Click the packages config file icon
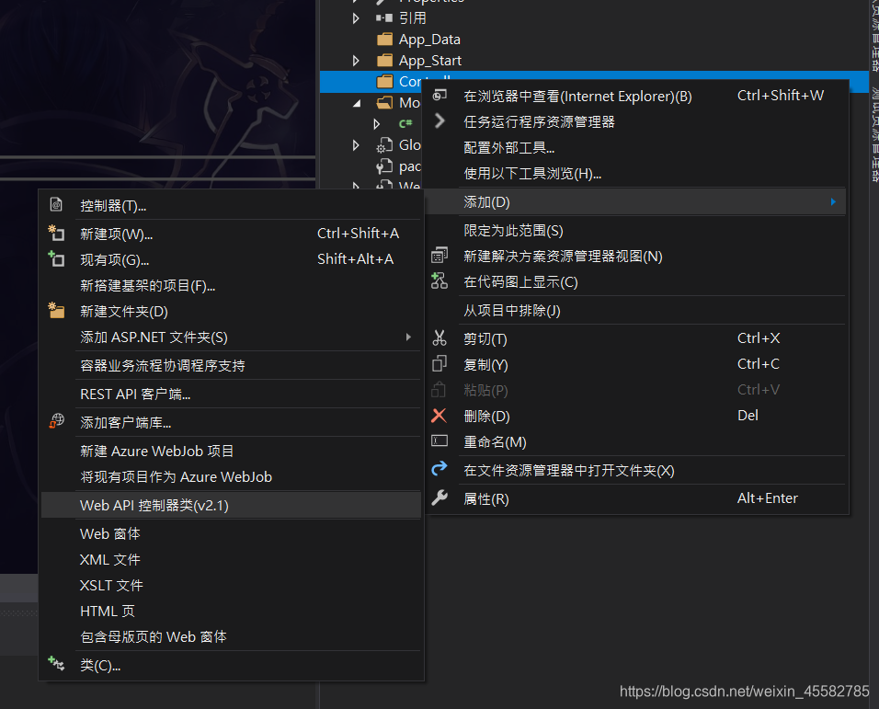Viewport: 879px width, 709px height. pyautogui.click(x=384, y=166)
